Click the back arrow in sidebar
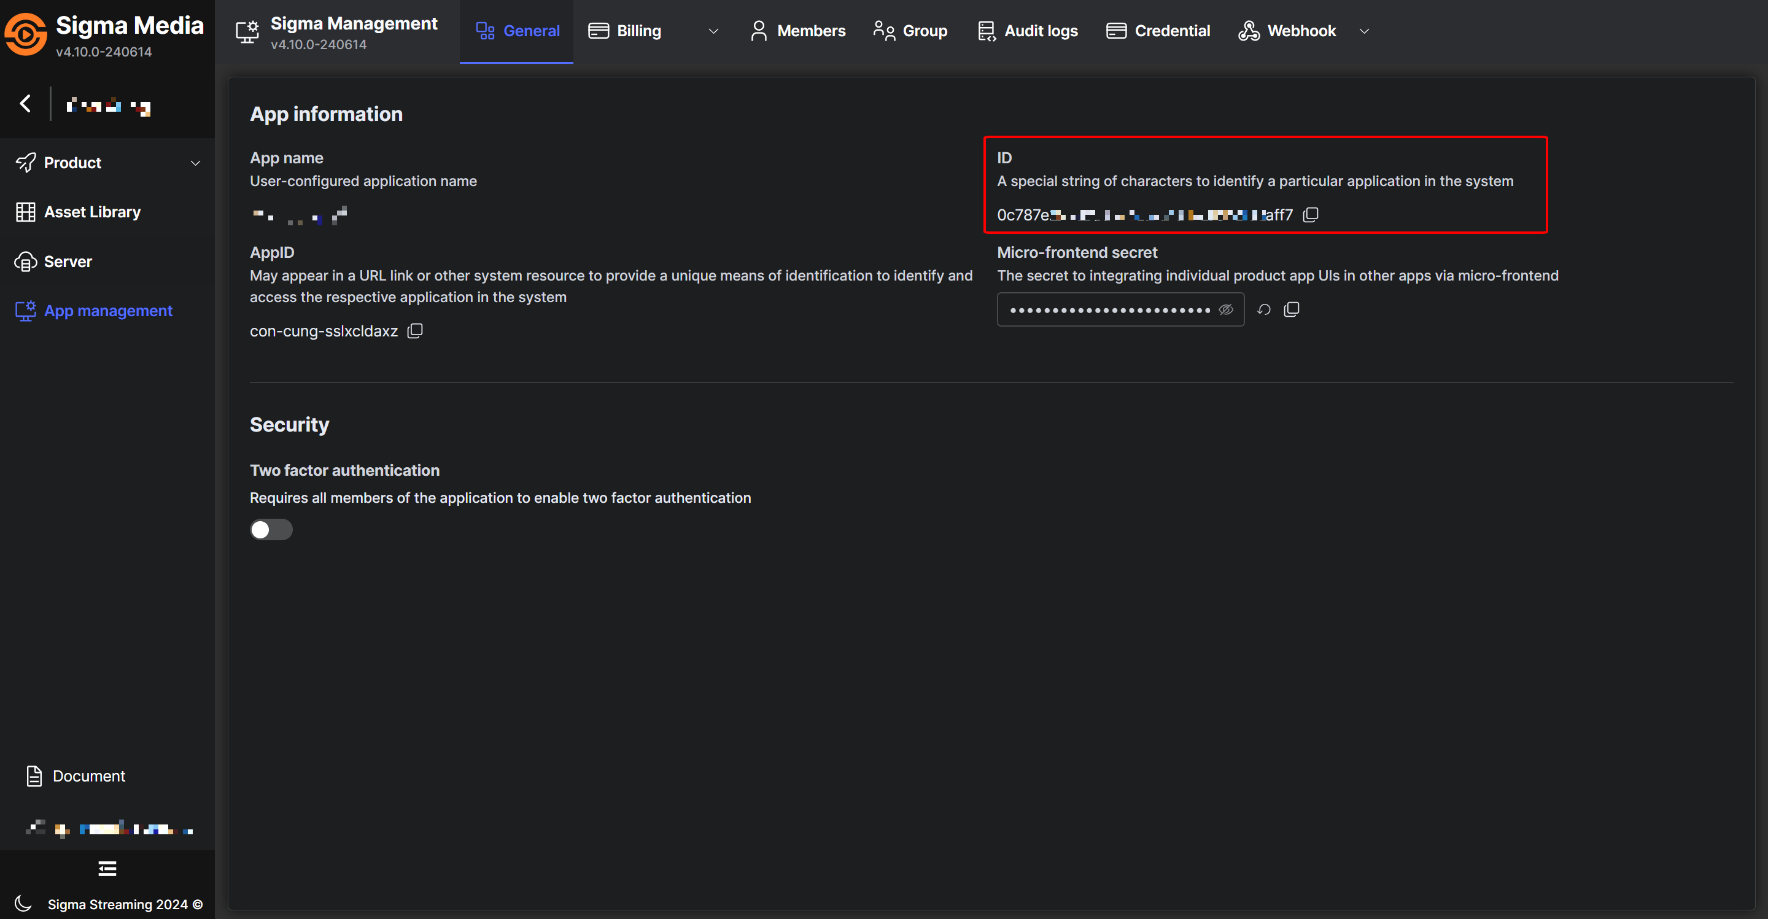The height and width of the screenshot is (919, 1768). [x=25, y=104]
